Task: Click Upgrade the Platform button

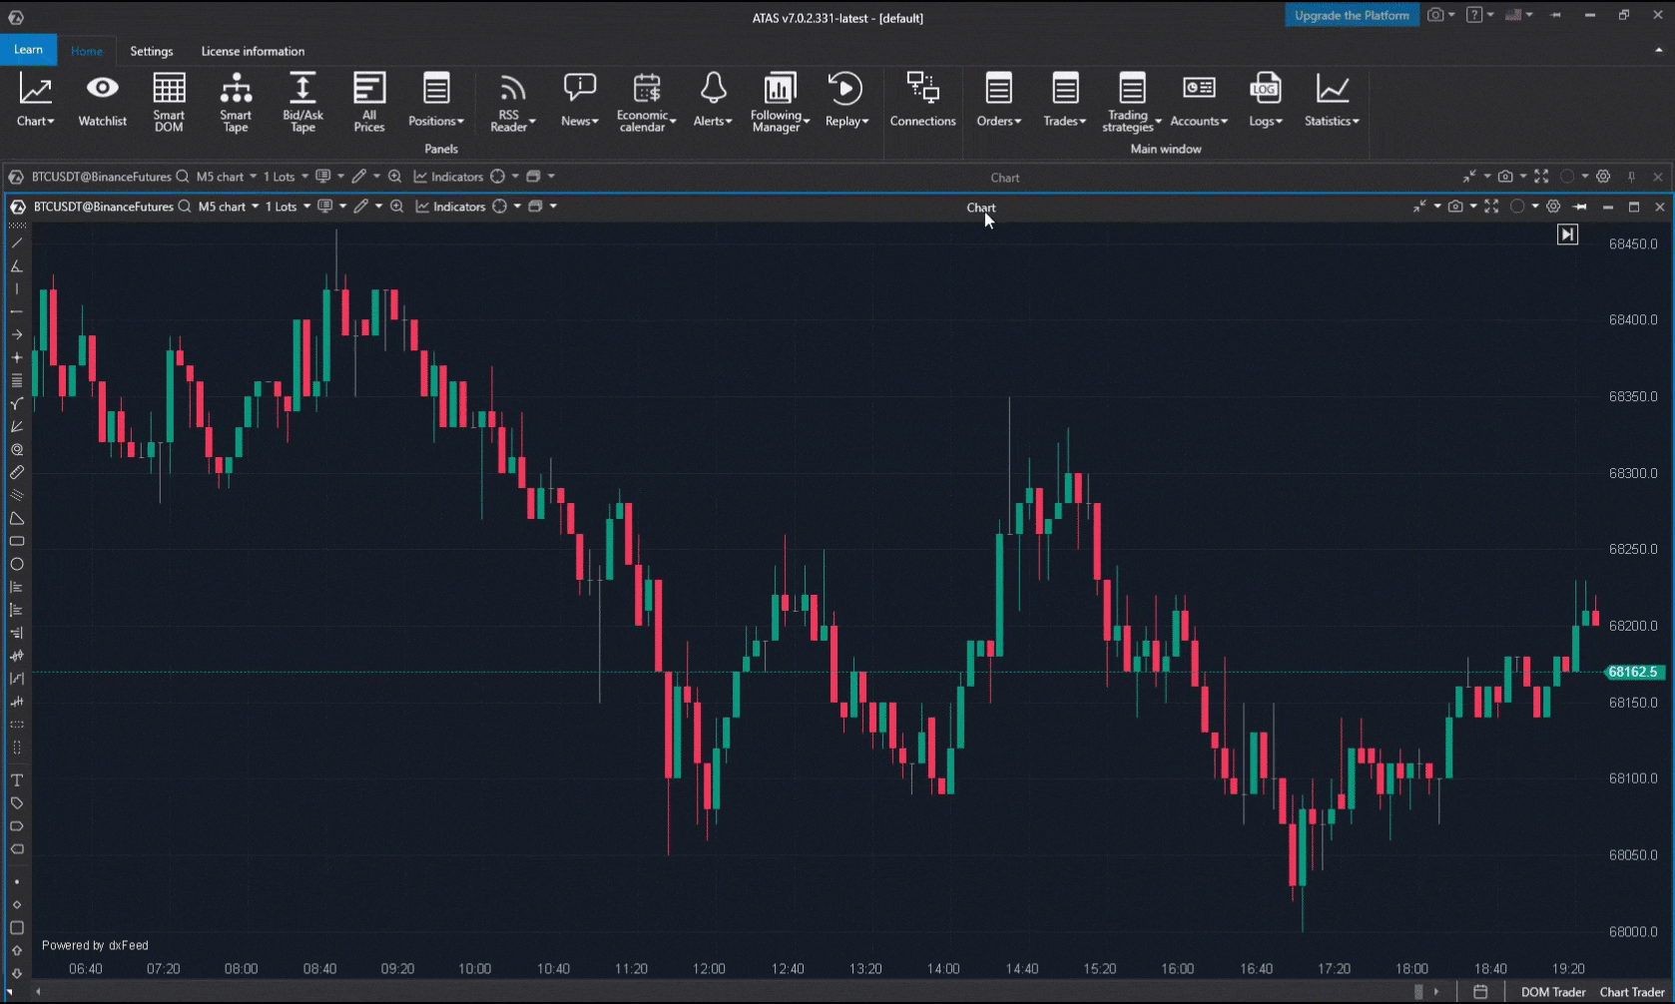Action: click(x=1352, y=15)
